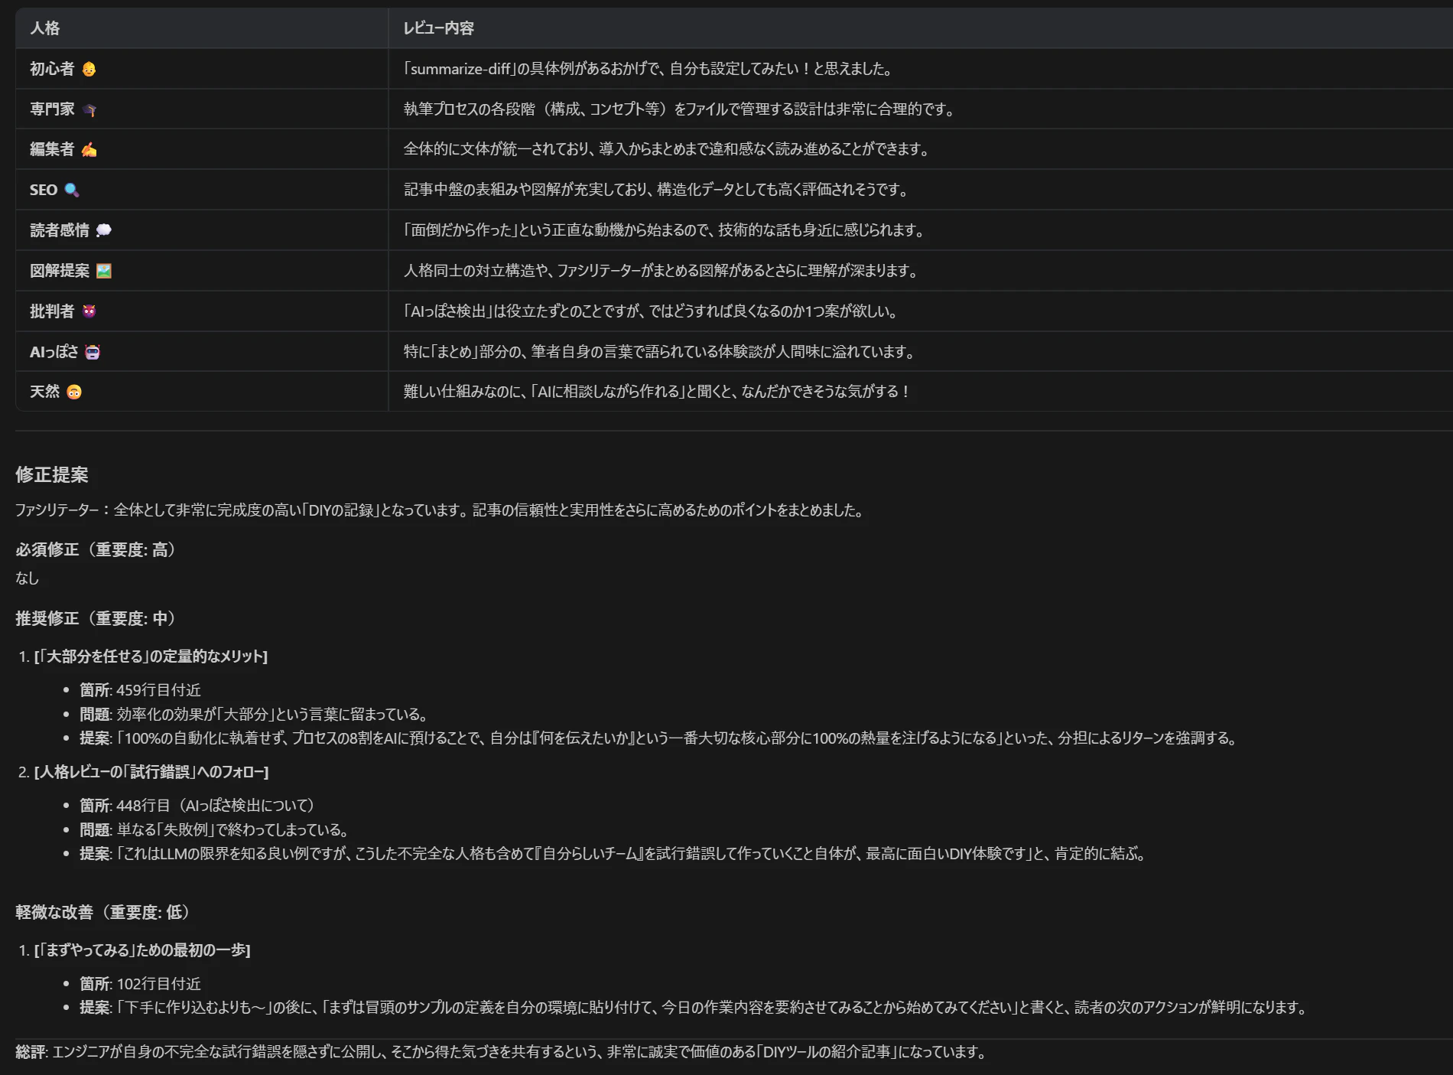Click the 人格 column header
The width and height of the screenshot is (1453, 1075).
[45, 28]
